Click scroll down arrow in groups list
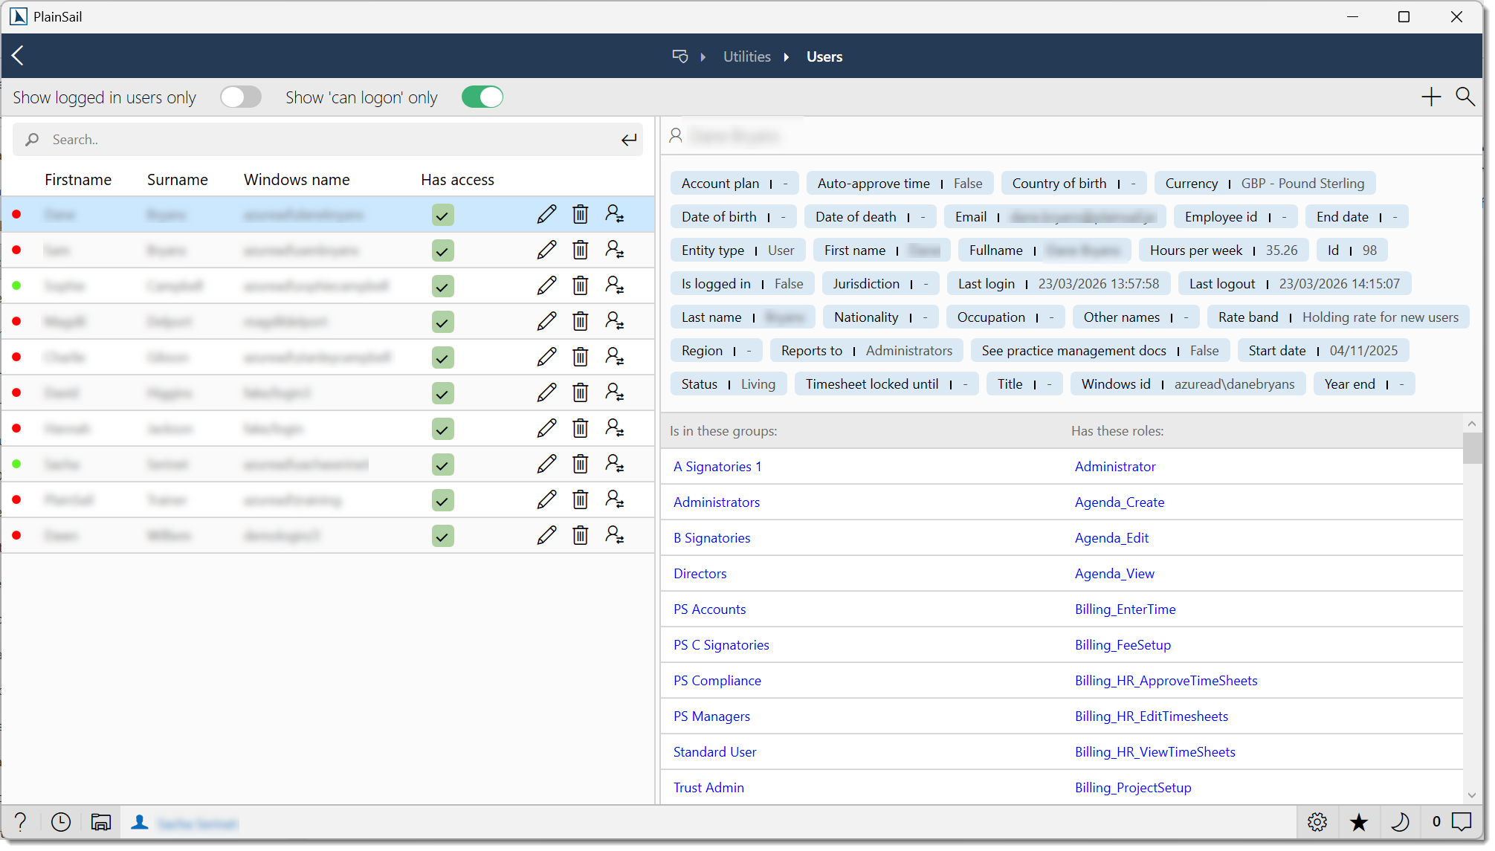1495x851 pixels. click(x=1471, y=795)
